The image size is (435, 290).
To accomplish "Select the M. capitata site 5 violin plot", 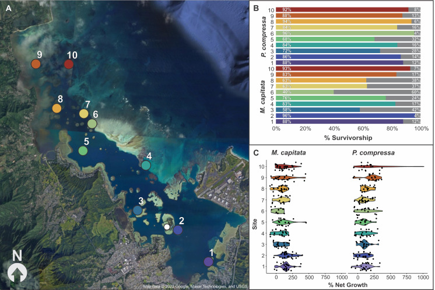I will (289, 222).
